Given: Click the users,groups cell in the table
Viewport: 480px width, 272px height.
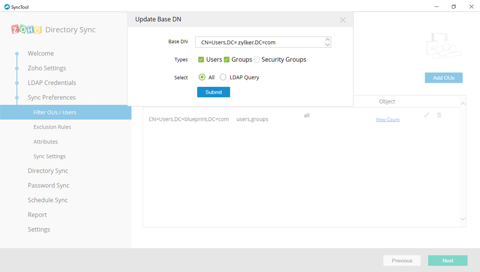Looking at the screenshot, I should (252, 119).
